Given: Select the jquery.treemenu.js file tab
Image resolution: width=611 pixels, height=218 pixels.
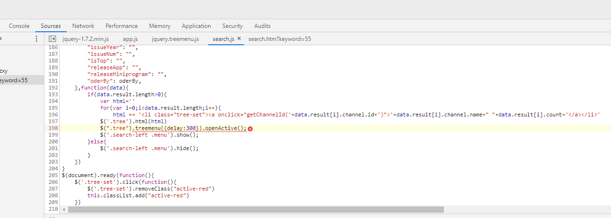Looking at the screenshot, I should tap(175, 39).
